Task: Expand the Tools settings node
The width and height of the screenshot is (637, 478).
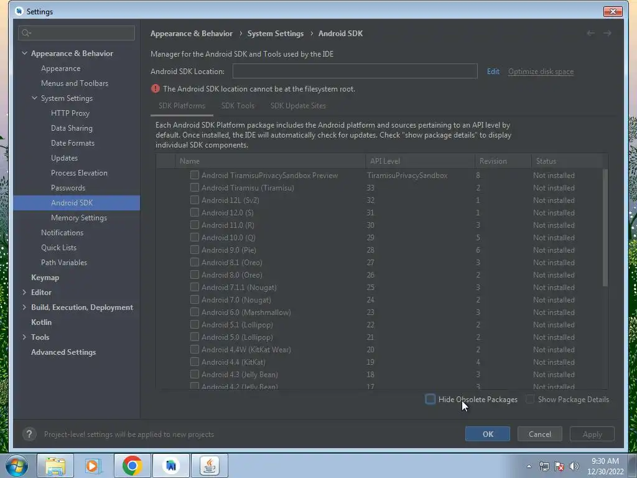Action: coord(24,337)
